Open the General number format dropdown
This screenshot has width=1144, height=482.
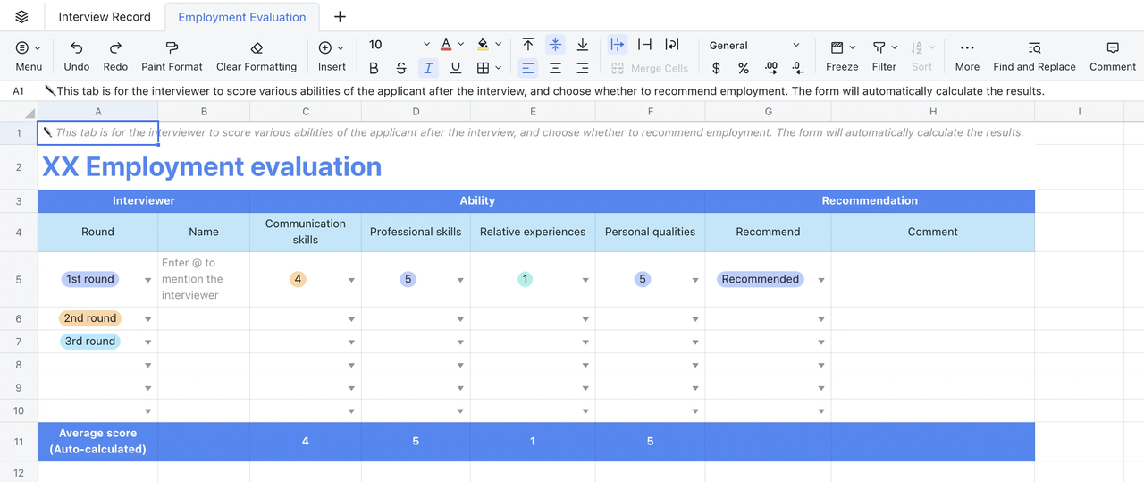coord(755,45)
